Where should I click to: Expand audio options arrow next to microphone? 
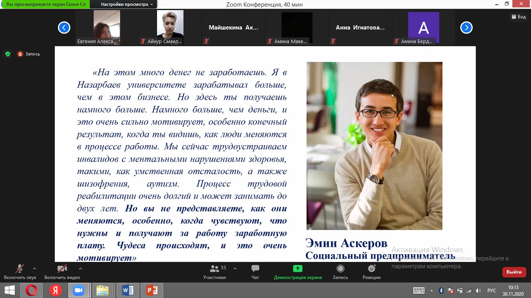pyautogui.click(x=35, y=268)
